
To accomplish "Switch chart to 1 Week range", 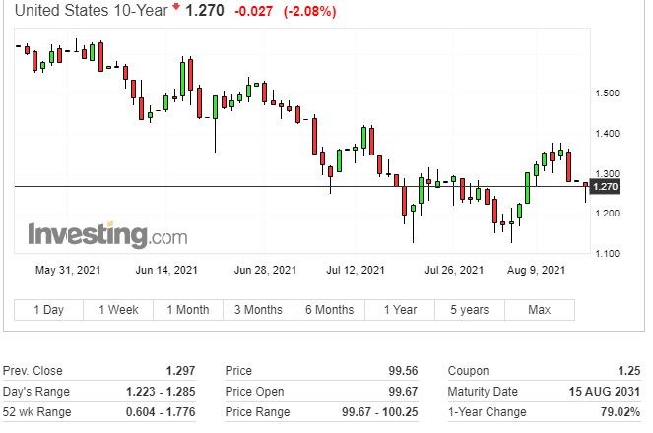I will (118, 310).
